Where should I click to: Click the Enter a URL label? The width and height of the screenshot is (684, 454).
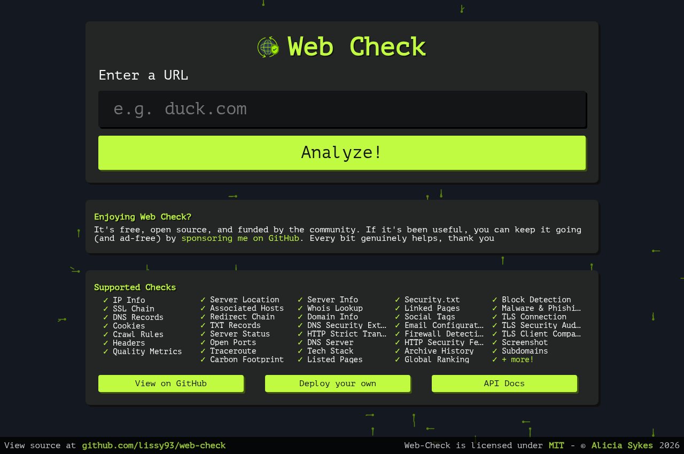pos(143,75)
